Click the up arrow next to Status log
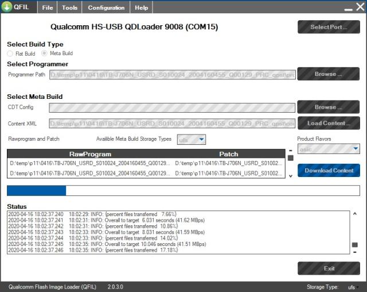Screen dimensions: 367x292 pyautogui.click(x=355, y=214)
